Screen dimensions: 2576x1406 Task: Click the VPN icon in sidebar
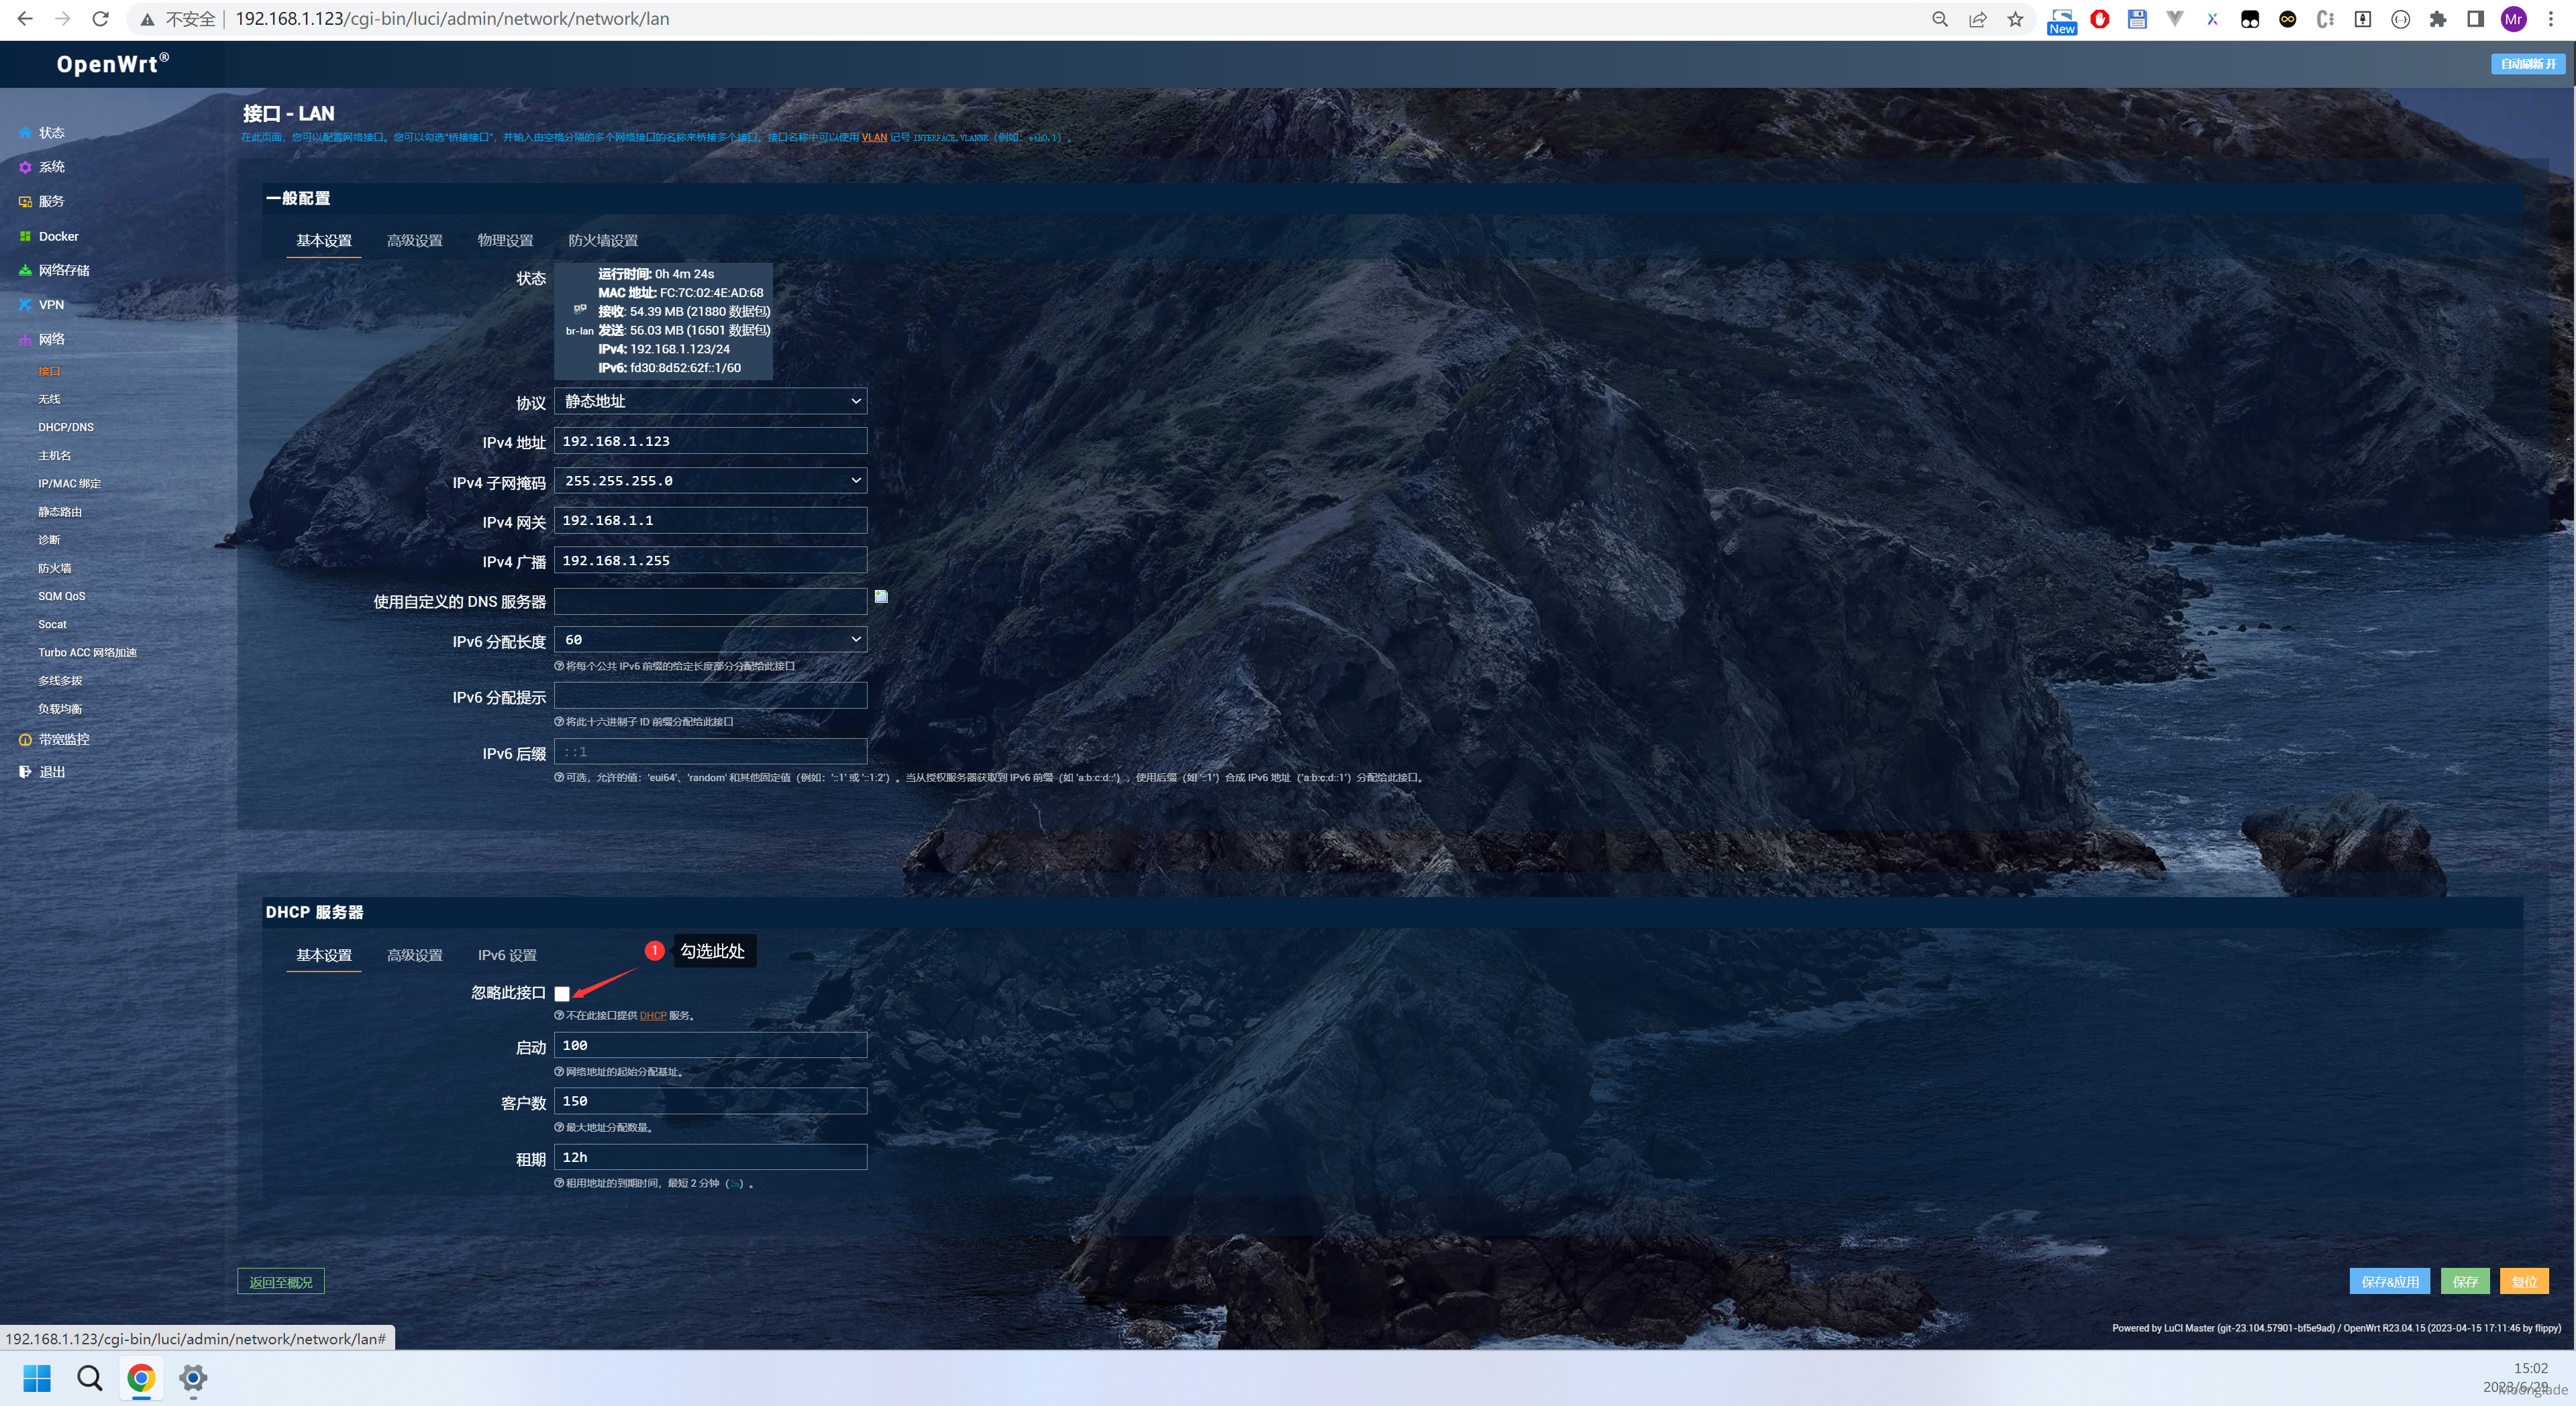pos(25,305)
